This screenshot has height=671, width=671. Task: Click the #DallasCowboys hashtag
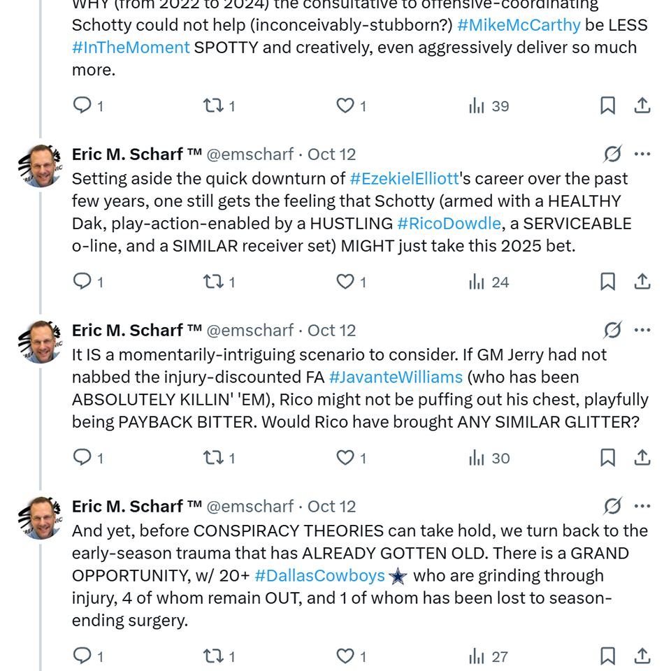[x=320, y=576]
